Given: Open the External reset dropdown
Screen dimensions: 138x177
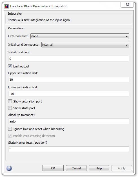Looking at the screenshot, I should 80,36.
